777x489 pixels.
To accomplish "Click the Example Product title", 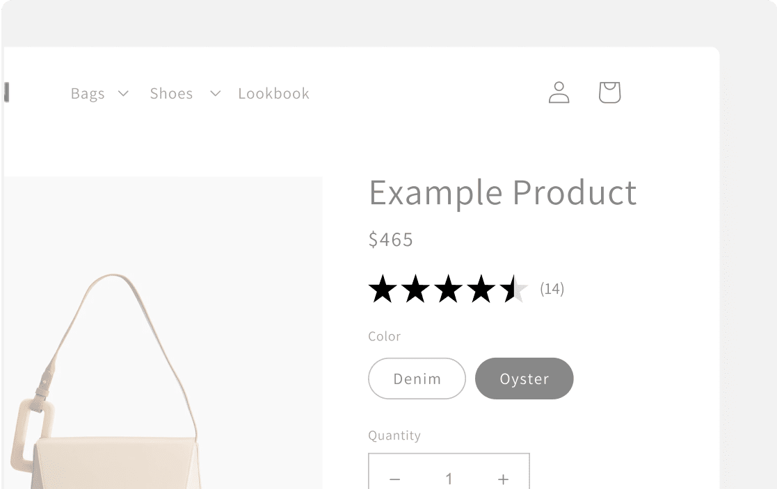I will pyautogui.click(x=502, y=193).
